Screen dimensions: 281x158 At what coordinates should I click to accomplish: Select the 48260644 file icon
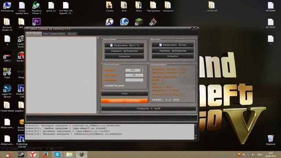tap(270, 7)
